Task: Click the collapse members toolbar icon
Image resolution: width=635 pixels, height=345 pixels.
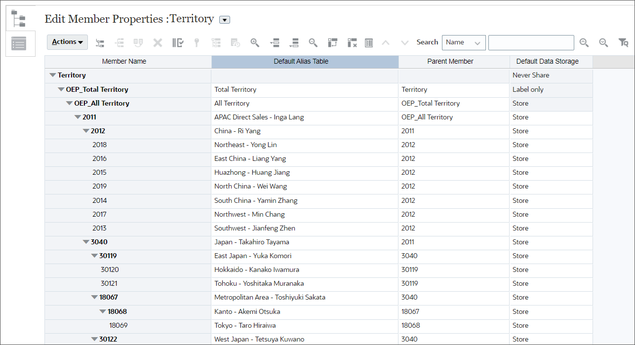Action: point(294,42)
